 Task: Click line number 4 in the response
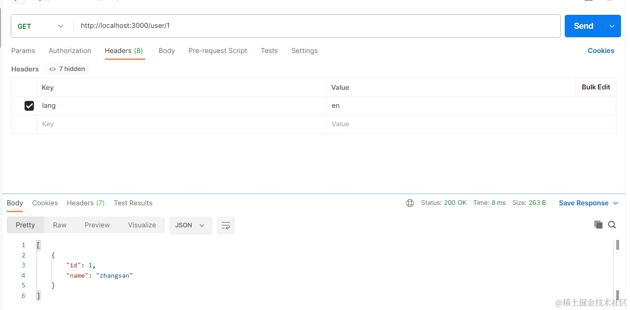23,275
